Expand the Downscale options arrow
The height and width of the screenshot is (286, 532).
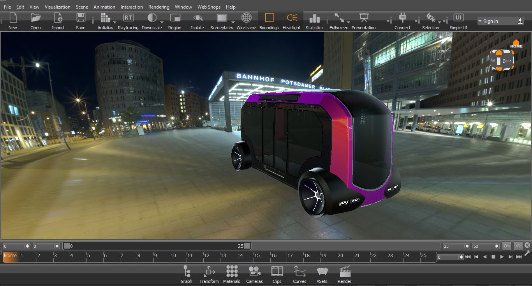pyautogui.click(x=162, y=22)
